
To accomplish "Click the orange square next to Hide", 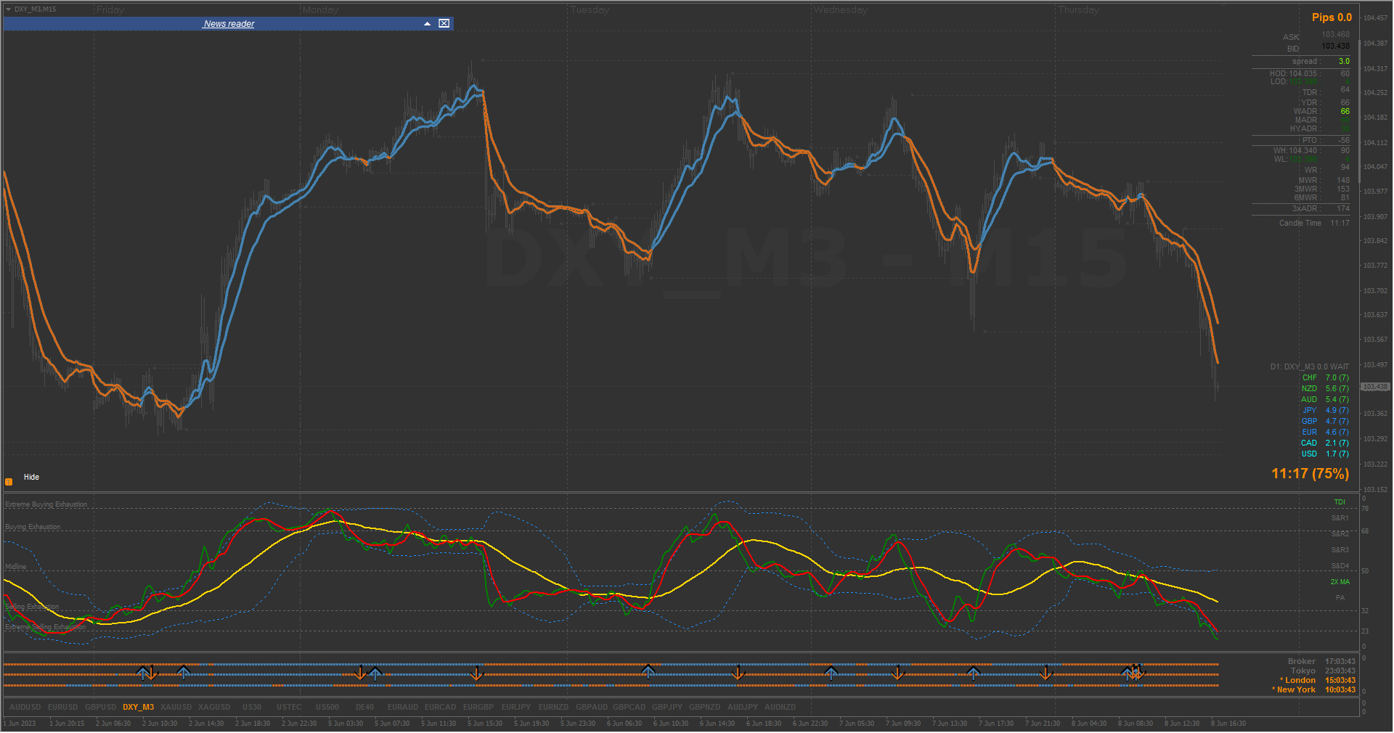I will pos(9,482).
